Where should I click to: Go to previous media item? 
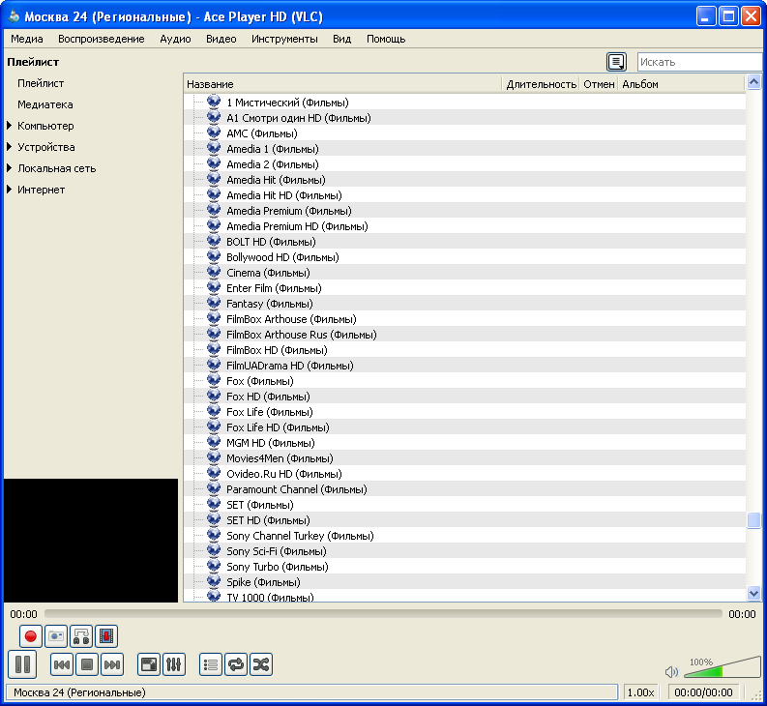click(62, 664)
